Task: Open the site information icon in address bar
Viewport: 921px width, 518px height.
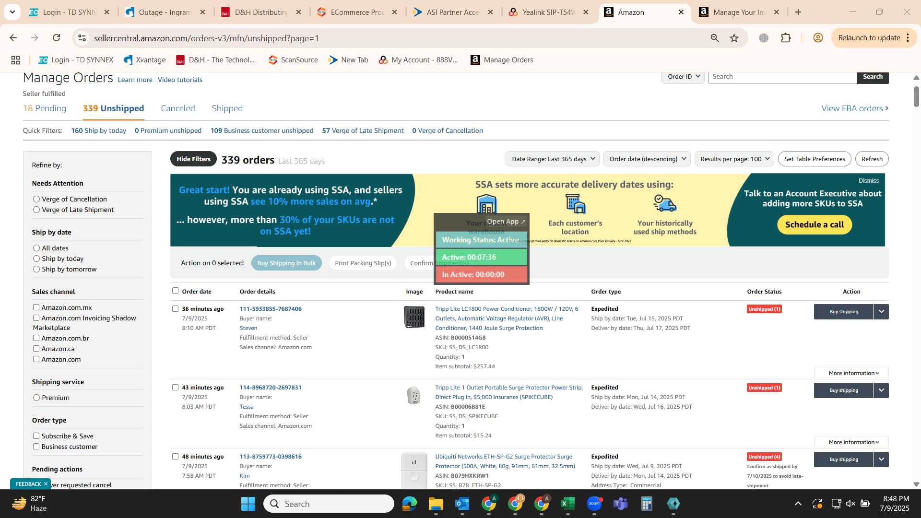Action: [82, 38]
